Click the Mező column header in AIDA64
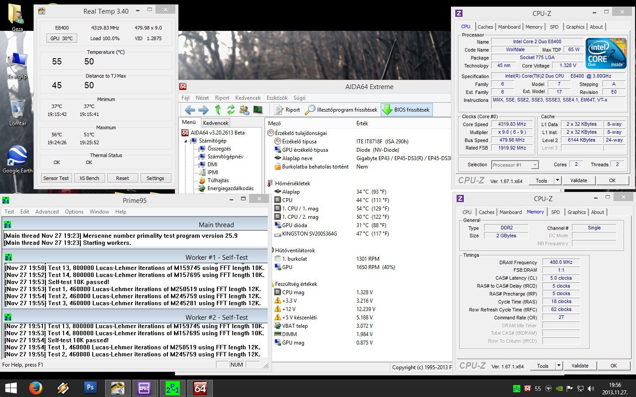636x397 pixels. coord(310,124)
